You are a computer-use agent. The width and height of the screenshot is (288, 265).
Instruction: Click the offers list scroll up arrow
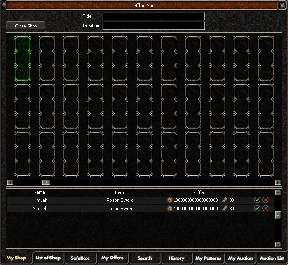(278, 193)
